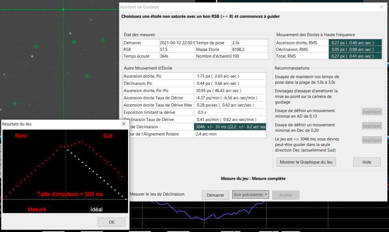Click OK in the Résultats du Jeu dialog
389x232 pixels.
111,222
